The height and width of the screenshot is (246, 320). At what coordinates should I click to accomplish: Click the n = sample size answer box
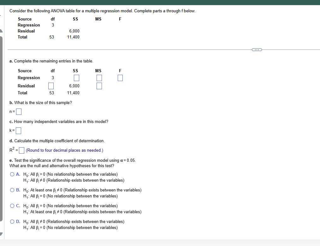tap(19, 111)
